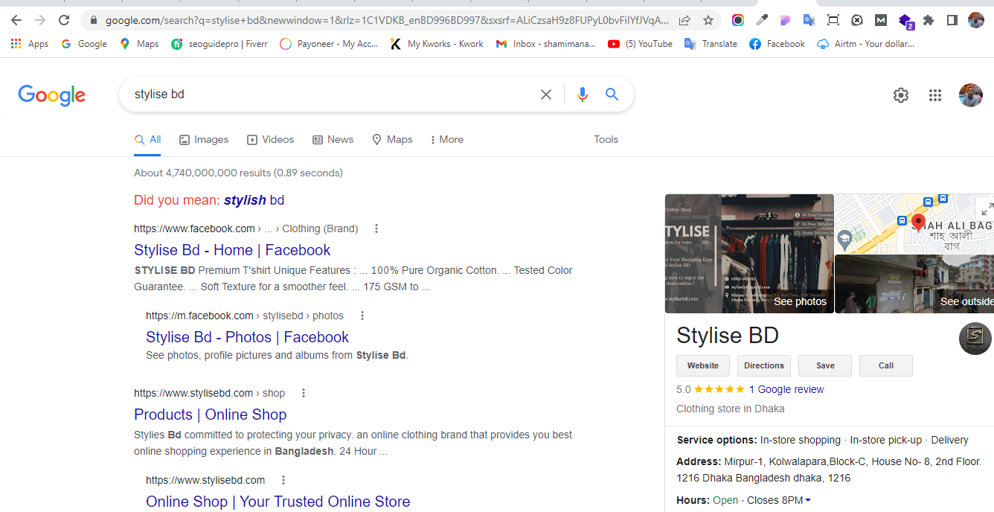994x512 pixels.
Task: Switch to the Videos tab
Action: pos(270,139)
